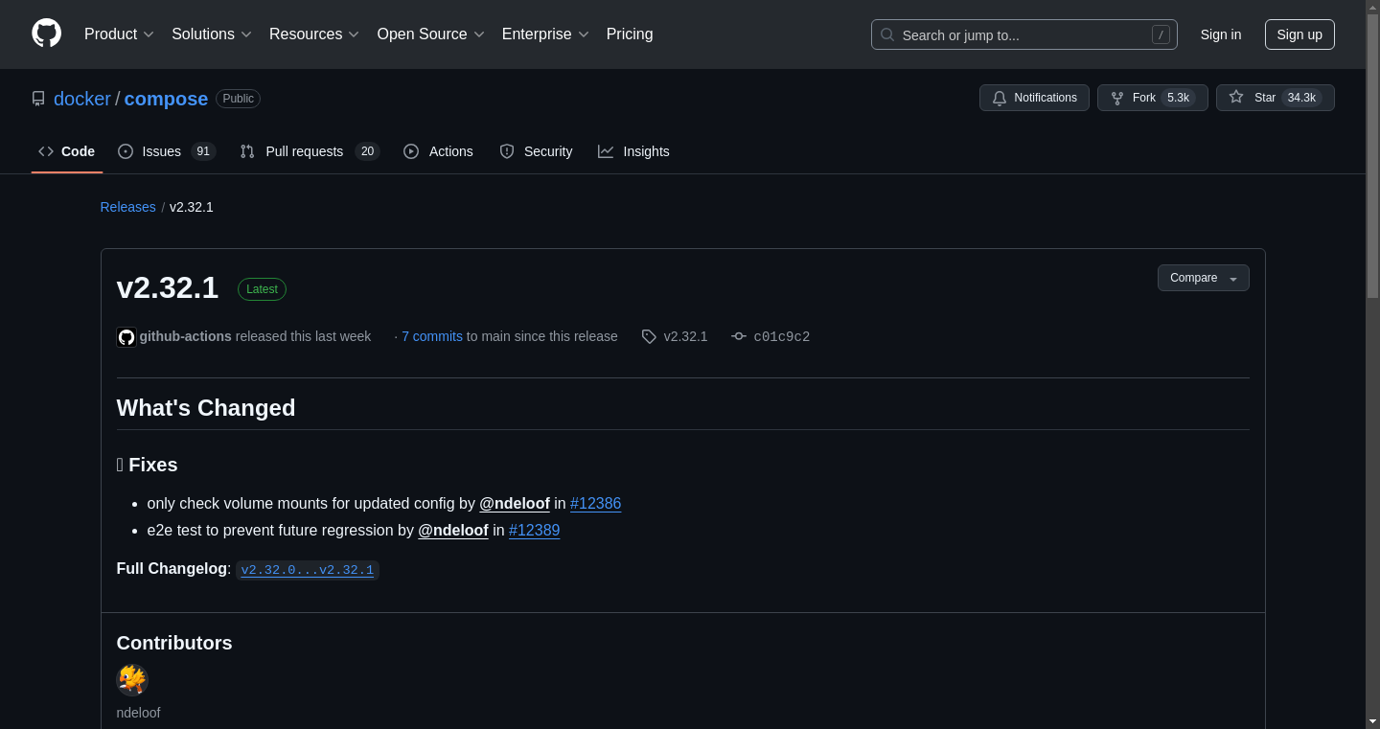
Task: Open the Issues tab
Action: click(x=167, y=151)
